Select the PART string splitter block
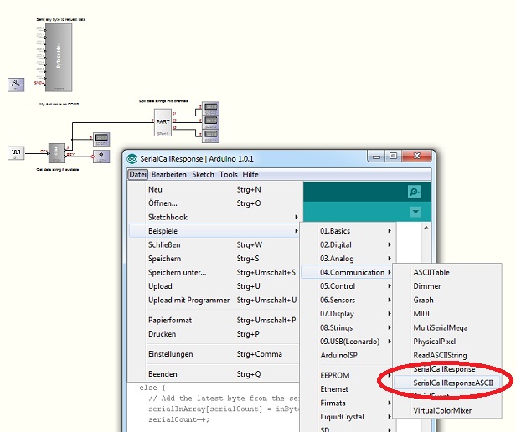516x432 pixels. (163, 122)
